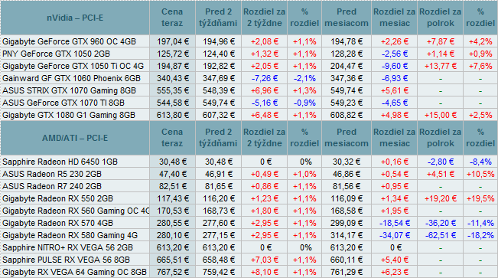Click the -18,2% difference for RX 580 Gaming
The image size is (498, 278).
tap(480, 235)
